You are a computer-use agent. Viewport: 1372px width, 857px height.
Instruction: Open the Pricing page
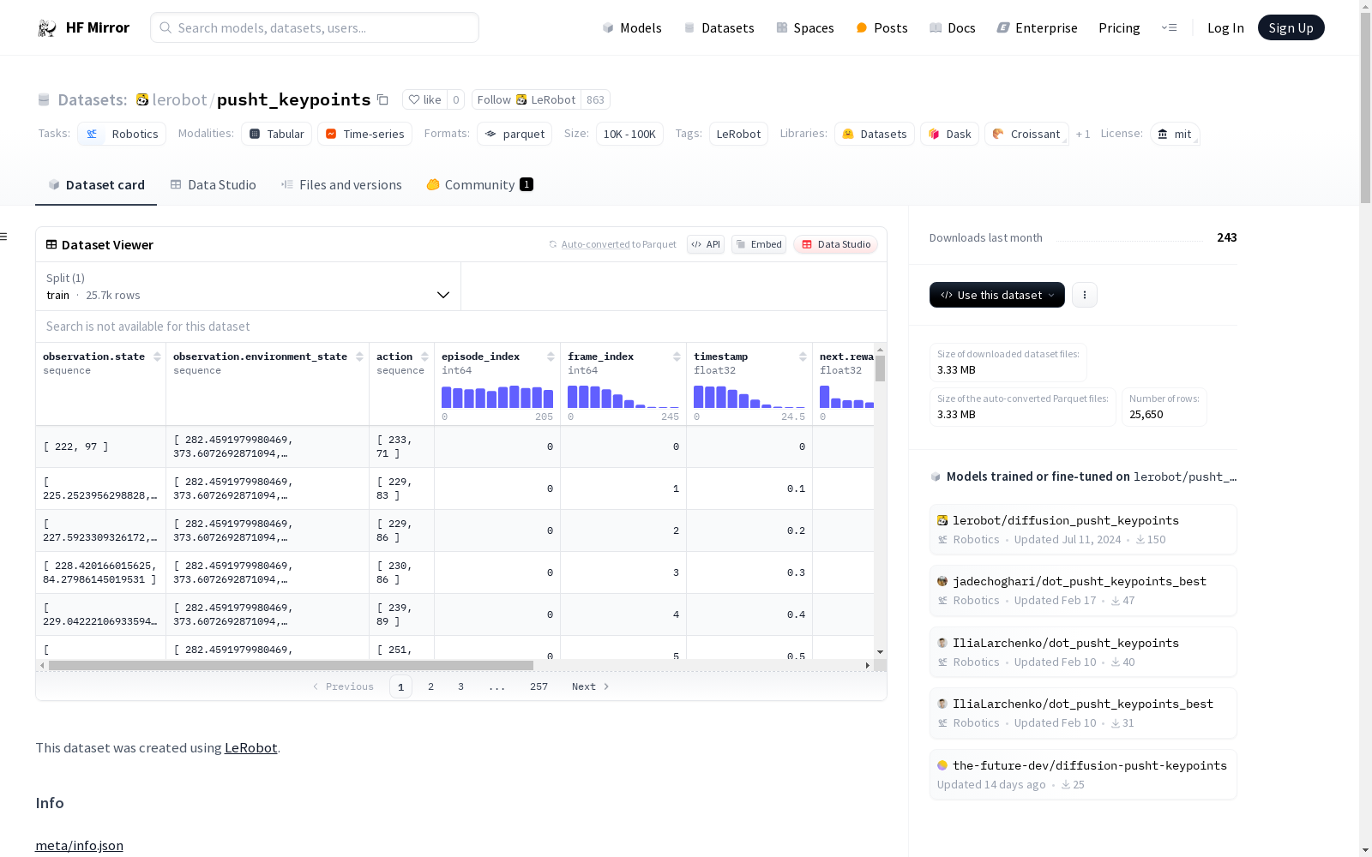coord(1119,28)
